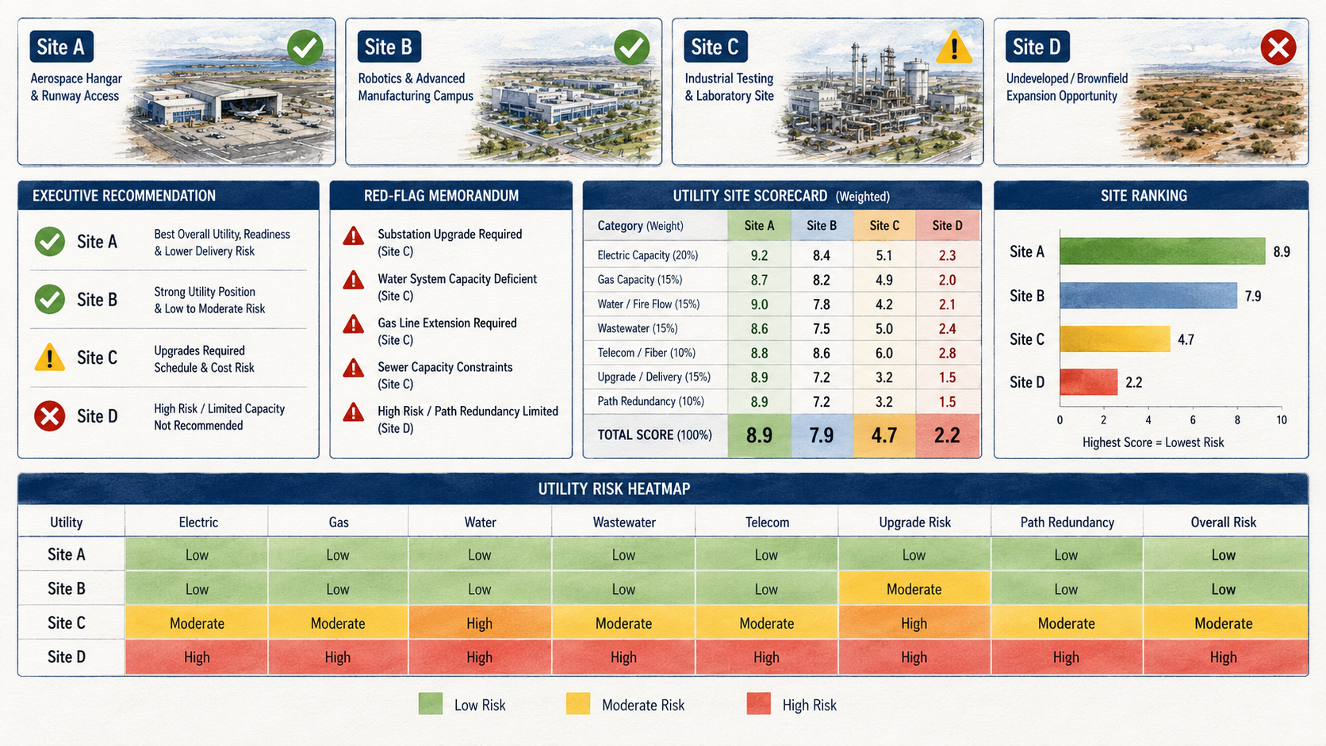This screenshot has width=1326, height=746.
Task: Click Site D red X in Executive Recommendation
Action: coord(50,416)
